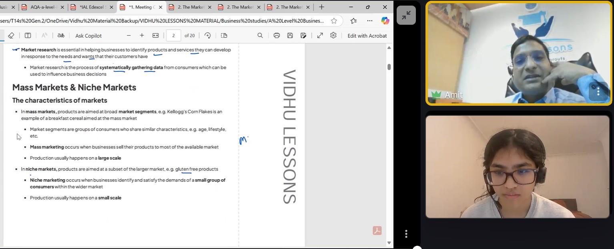Save the PDF file
The image size is (614, 249).
click(290, 36)
